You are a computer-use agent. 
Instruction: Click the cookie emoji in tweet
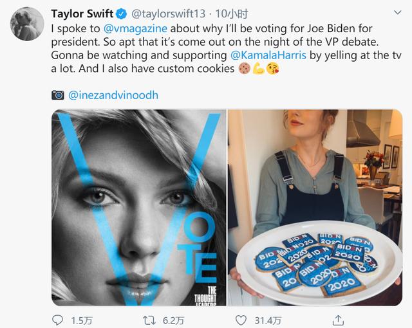(245, 69)
